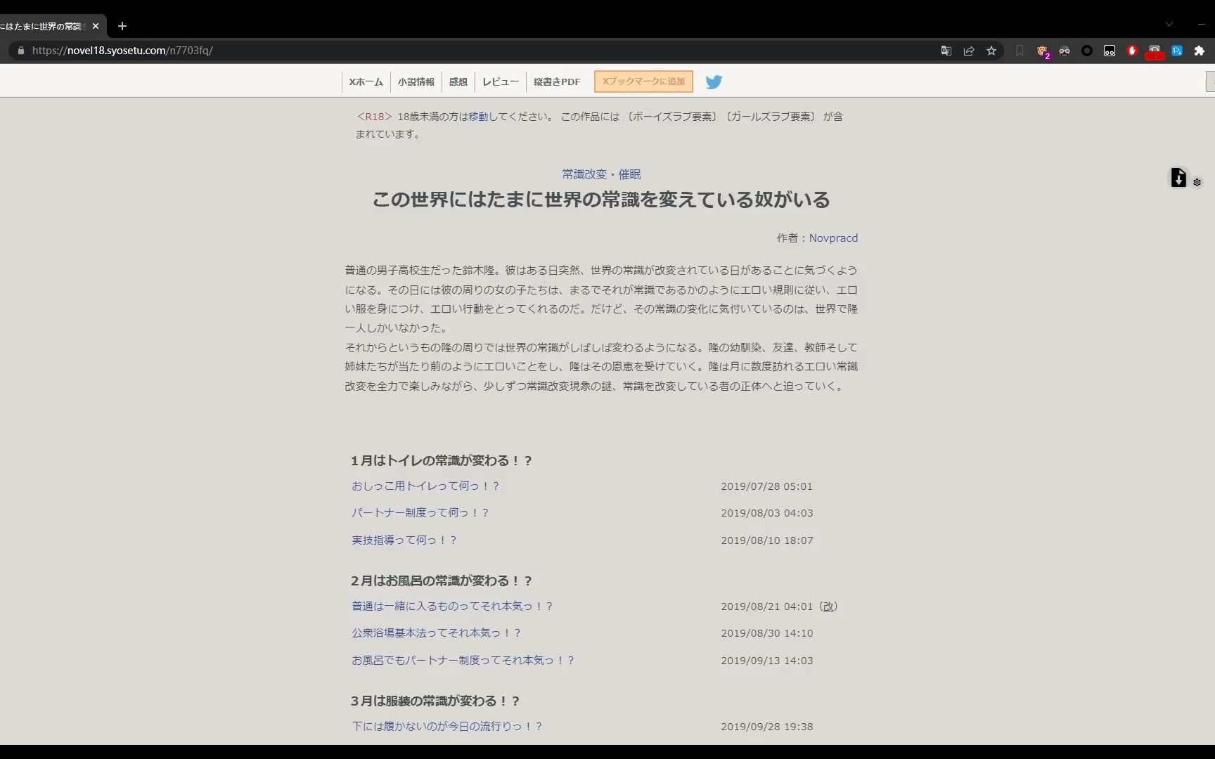The image size is (1215, 759).
Task: Open 縦書きPDF in the navigation bar
Action: (x=557, y=82)
